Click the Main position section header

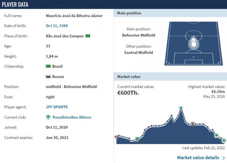(170, 13)
